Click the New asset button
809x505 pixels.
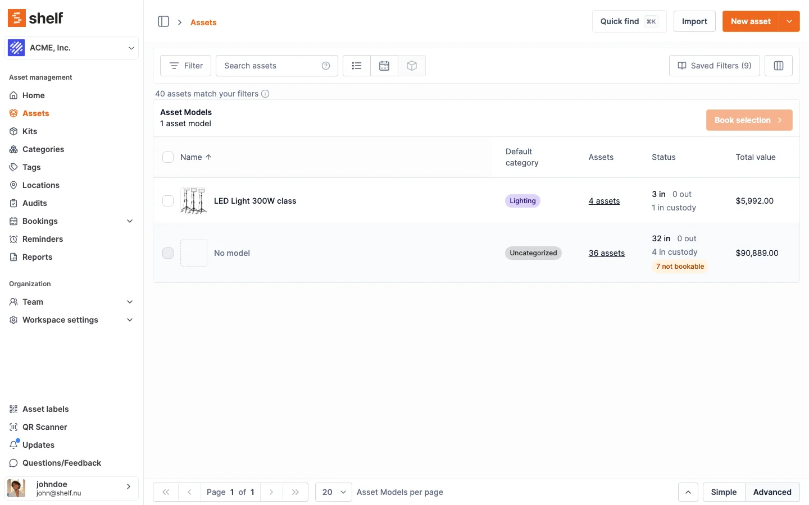click(751, 21)
